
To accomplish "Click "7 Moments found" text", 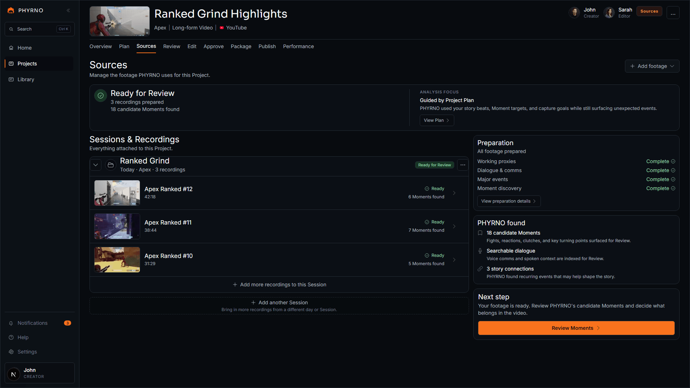I will 426,230.
